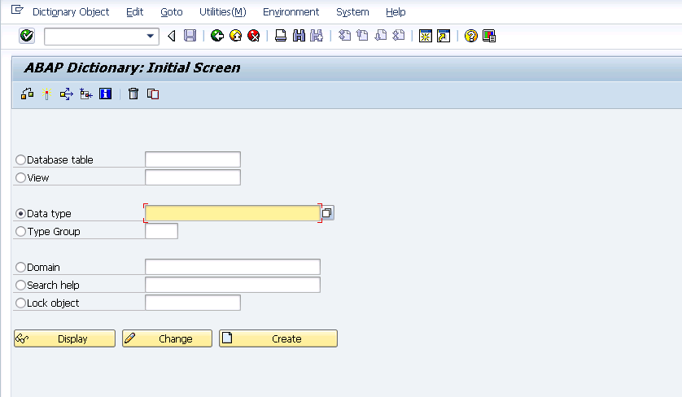The image size is (682, 397).
Task: Click the Lock object input field
Action: tap(193, 302)
